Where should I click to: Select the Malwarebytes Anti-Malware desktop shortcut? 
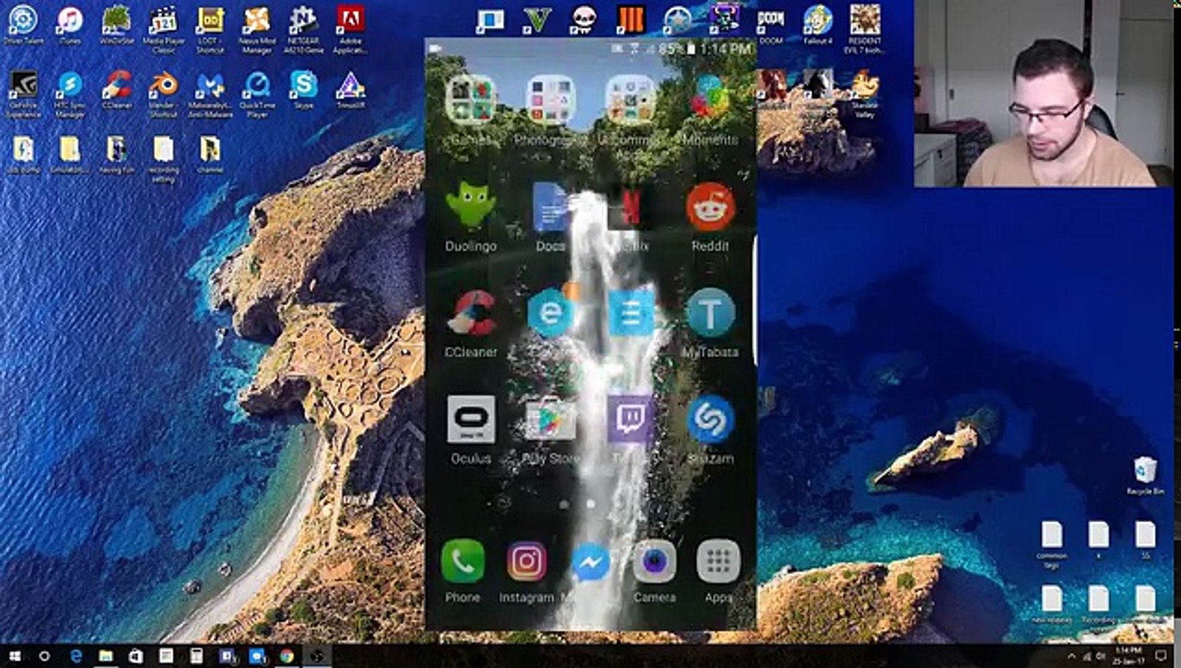pyautogui.click(x=210, y=94)
